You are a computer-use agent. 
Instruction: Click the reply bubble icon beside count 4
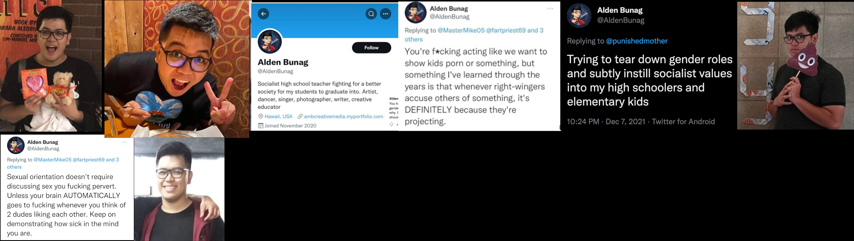(x=391, y=125)
